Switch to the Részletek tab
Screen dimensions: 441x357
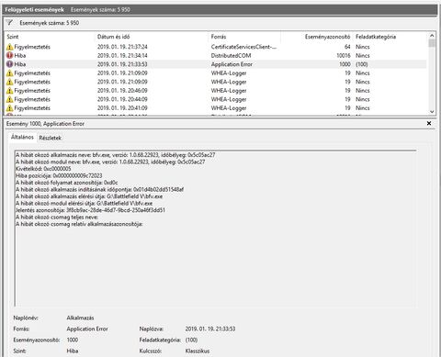(51, 138)
